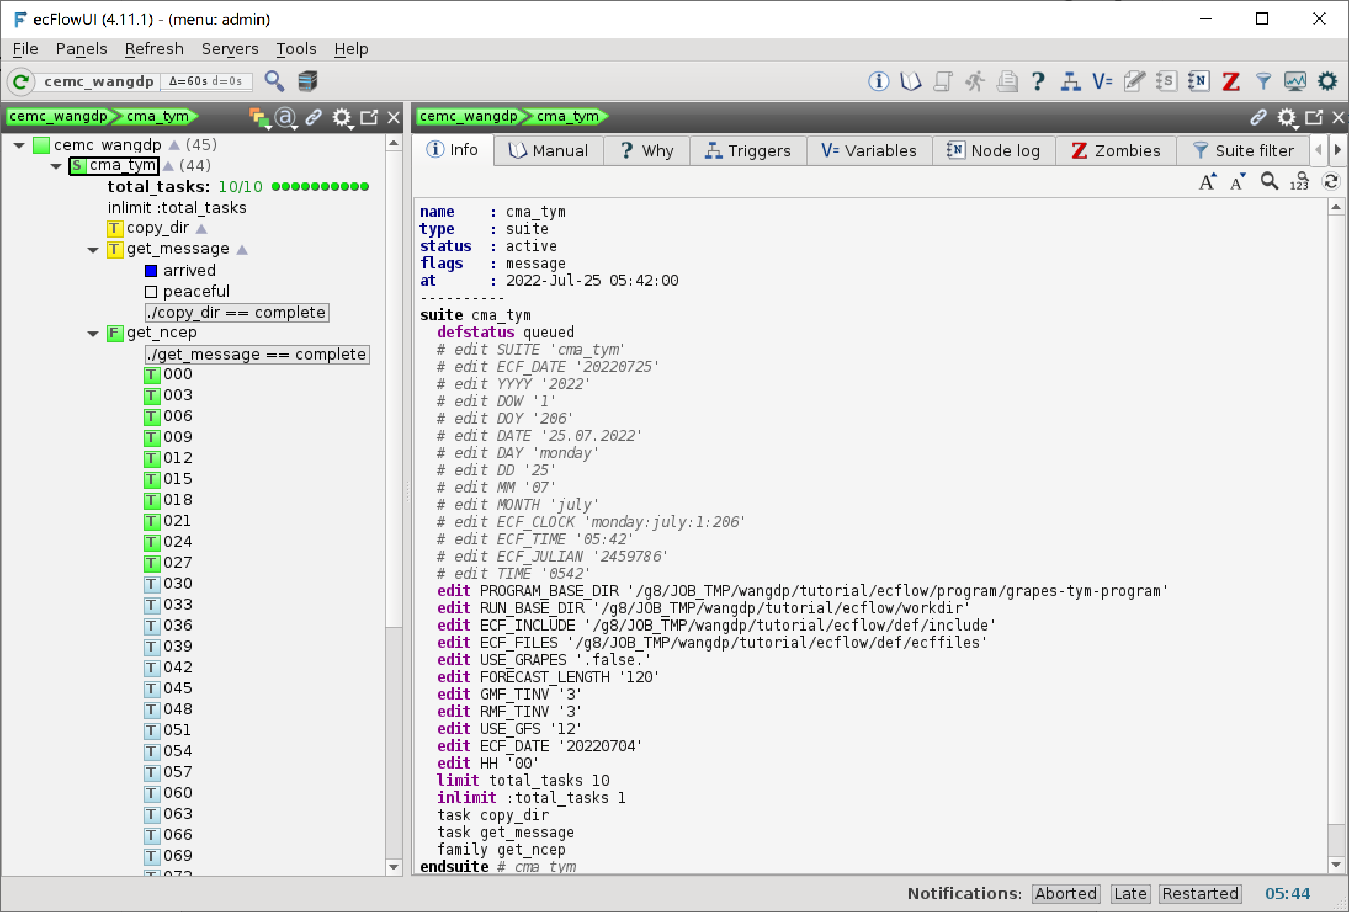Open the Servers menu
The image size is (1349, 912).
click(230, 49)
